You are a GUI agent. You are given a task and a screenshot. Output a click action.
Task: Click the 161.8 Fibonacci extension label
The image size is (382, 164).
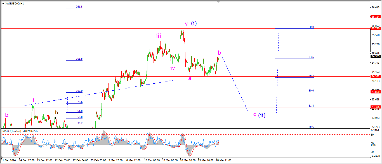coord(79,59)
